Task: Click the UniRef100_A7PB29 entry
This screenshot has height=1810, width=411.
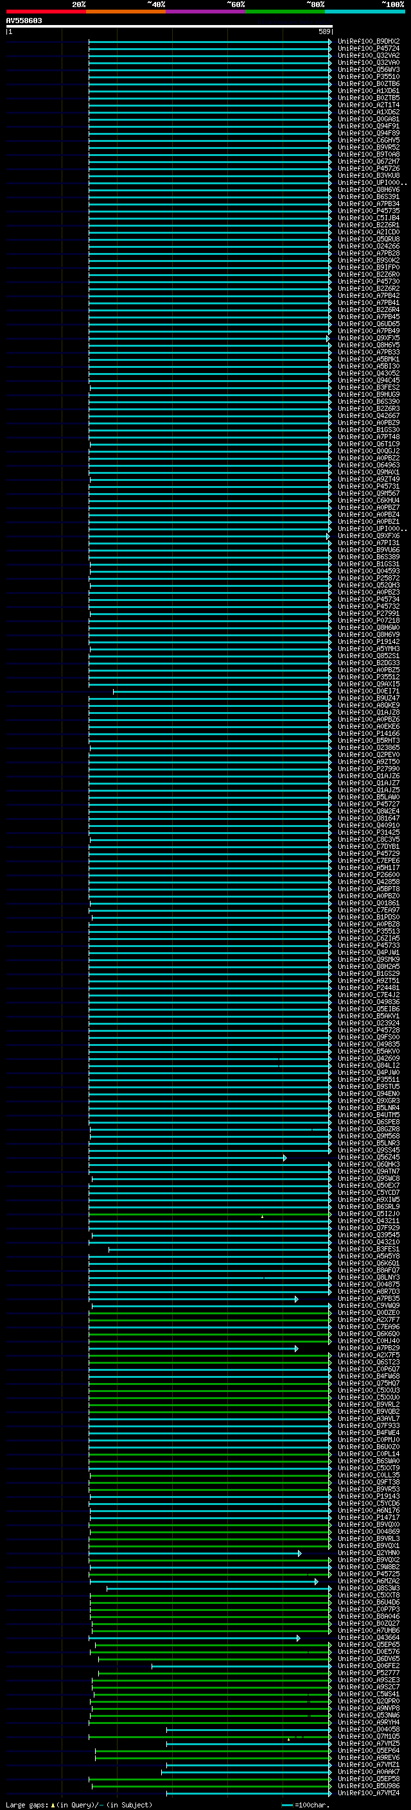Action: [x=369, y=1348]
